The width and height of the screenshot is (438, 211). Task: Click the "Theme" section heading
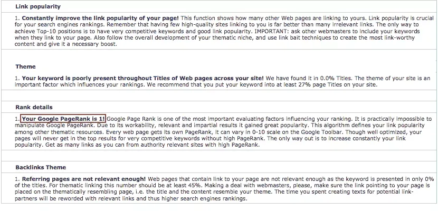click(x=25, y=66)
